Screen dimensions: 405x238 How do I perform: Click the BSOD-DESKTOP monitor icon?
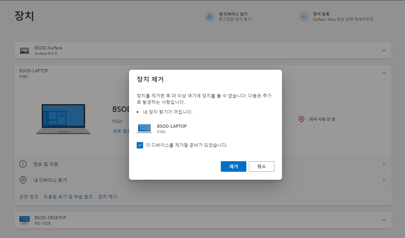25,220
